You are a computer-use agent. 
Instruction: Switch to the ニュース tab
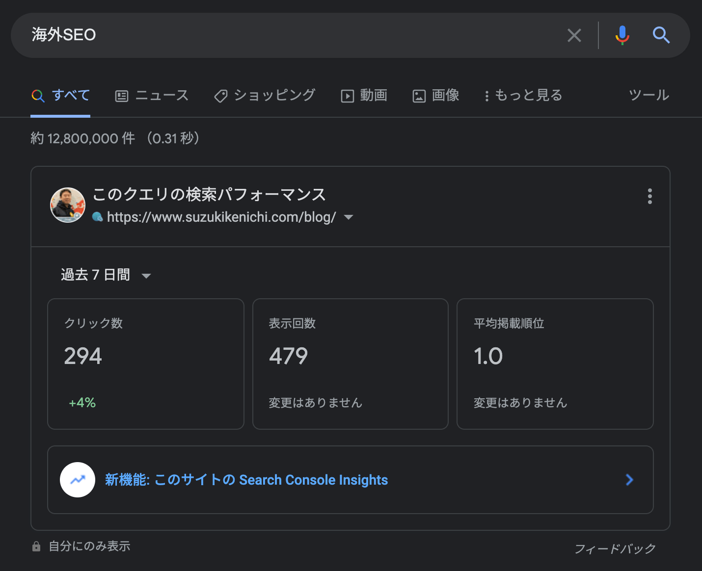click(x=152, y=95)
